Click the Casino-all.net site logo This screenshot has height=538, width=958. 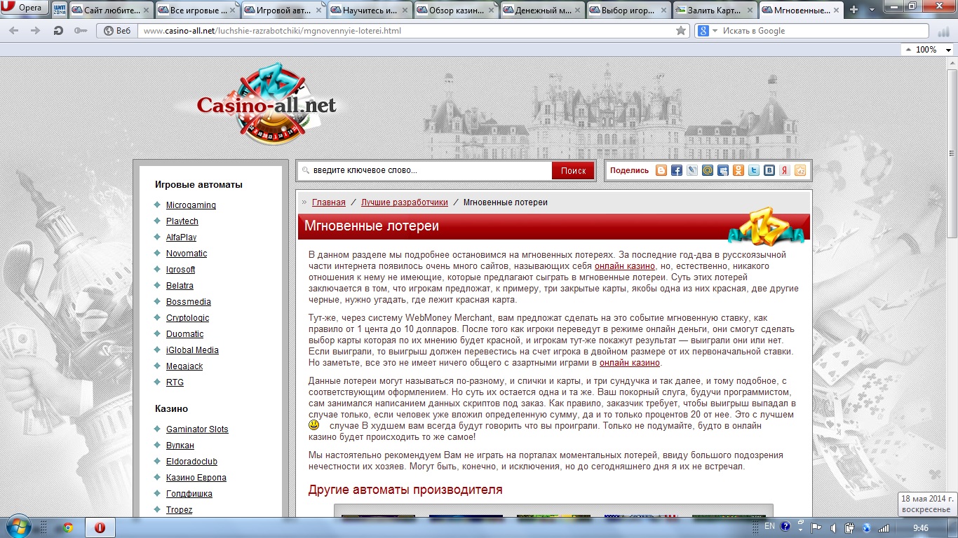(267, 105)
